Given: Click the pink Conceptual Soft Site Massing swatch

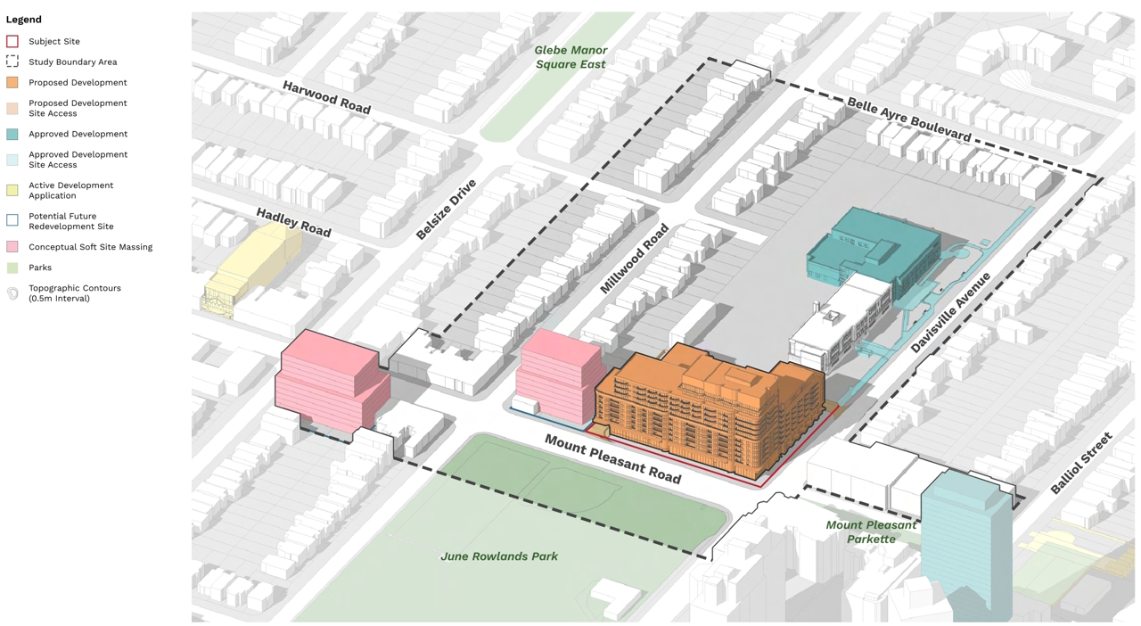Looking at the screenshot, I should [12, 247].
